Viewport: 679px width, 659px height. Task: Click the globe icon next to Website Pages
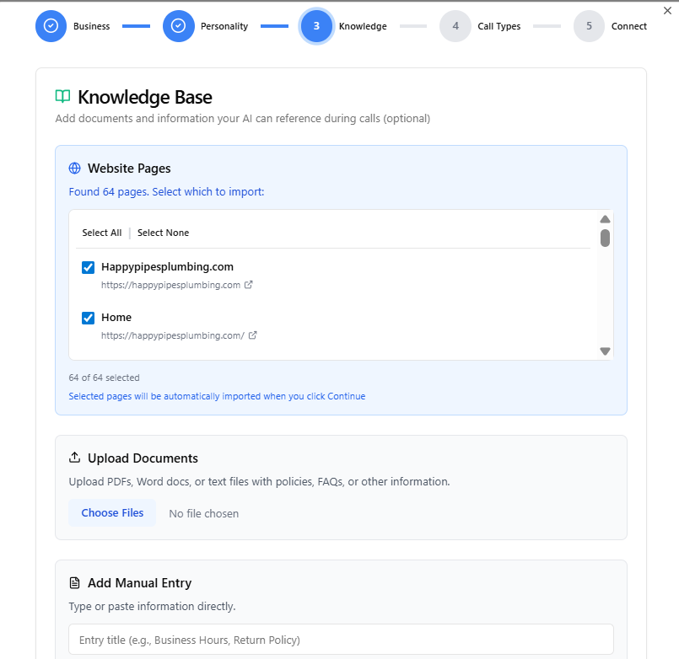coord(75,168)
